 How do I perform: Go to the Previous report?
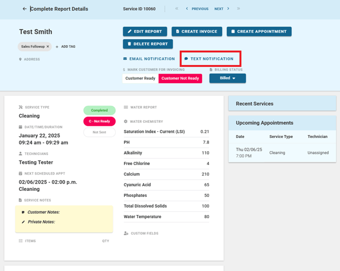[x=197, y=9]
